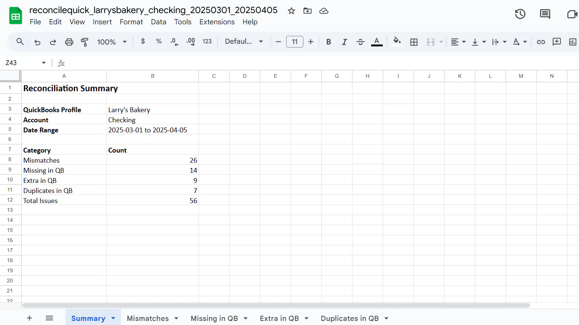The image size is (579, 325).
Task: Start a video call
Action: pos(572,14)
